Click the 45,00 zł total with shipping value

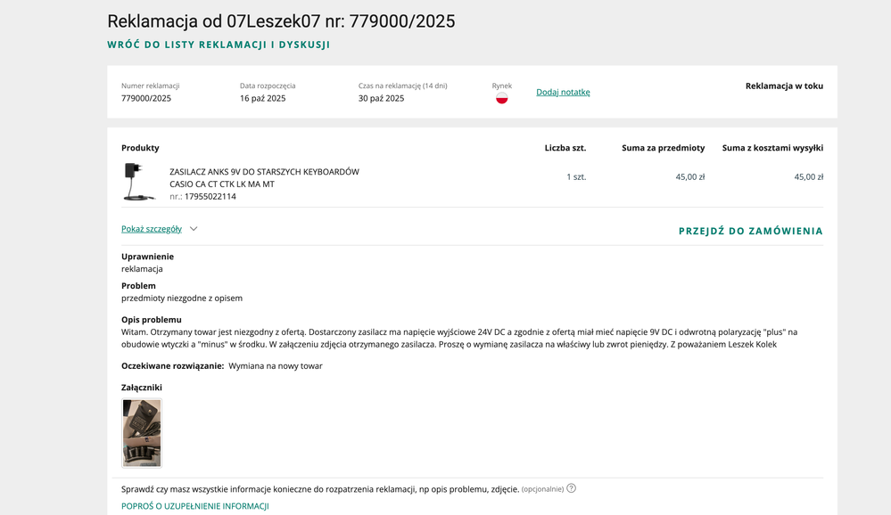(808, 176)
